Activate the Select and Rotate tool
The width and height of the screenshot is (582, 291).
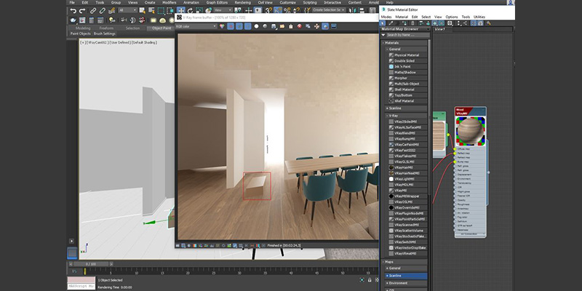190,11
